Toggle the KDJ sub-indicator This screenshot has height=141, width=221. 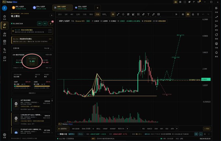(167, 129)
